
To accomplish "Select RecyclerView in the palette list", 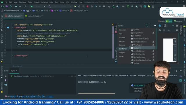I will click(x=138, y=33).
